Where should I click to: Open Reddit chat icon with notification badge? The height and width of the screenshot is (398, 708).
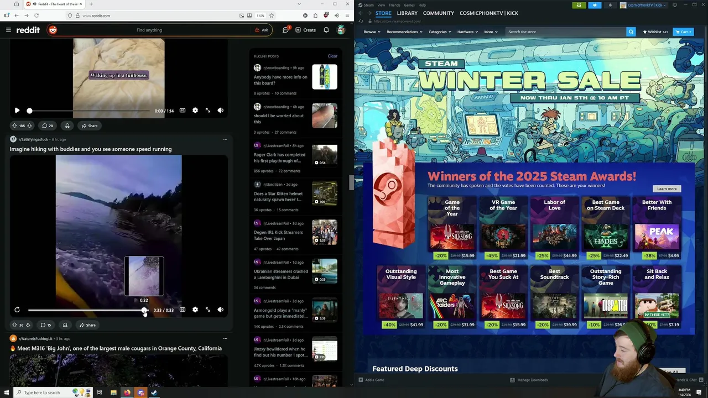click(x=285, y=30)
